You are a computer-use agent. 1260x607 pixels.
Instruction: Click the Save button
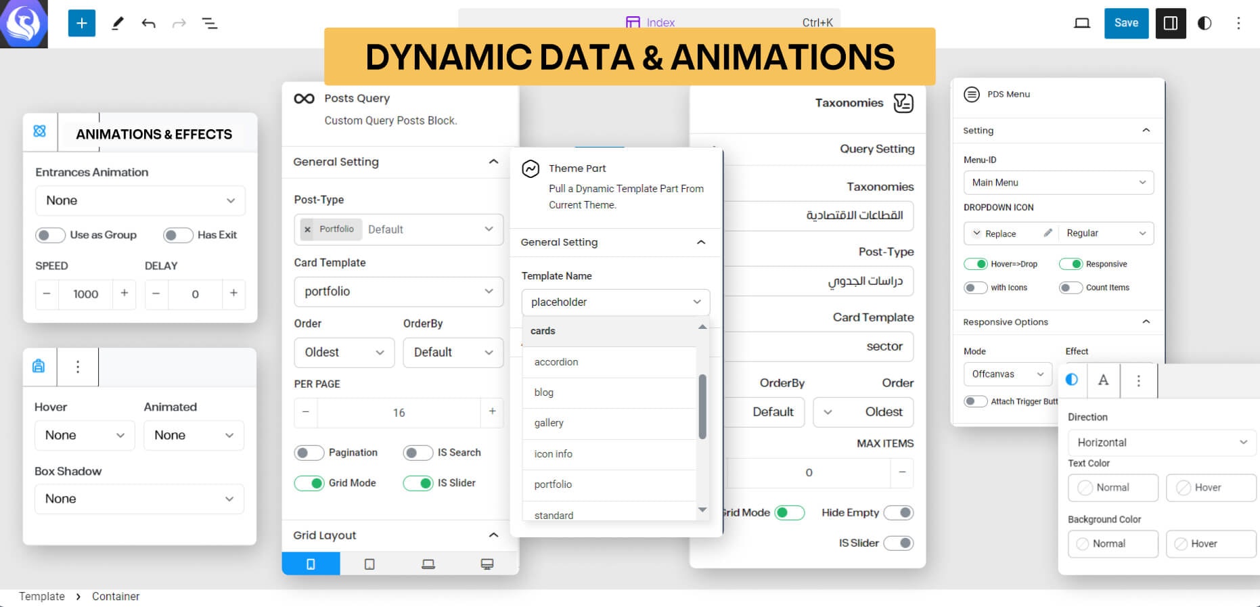click(1126, 23)
